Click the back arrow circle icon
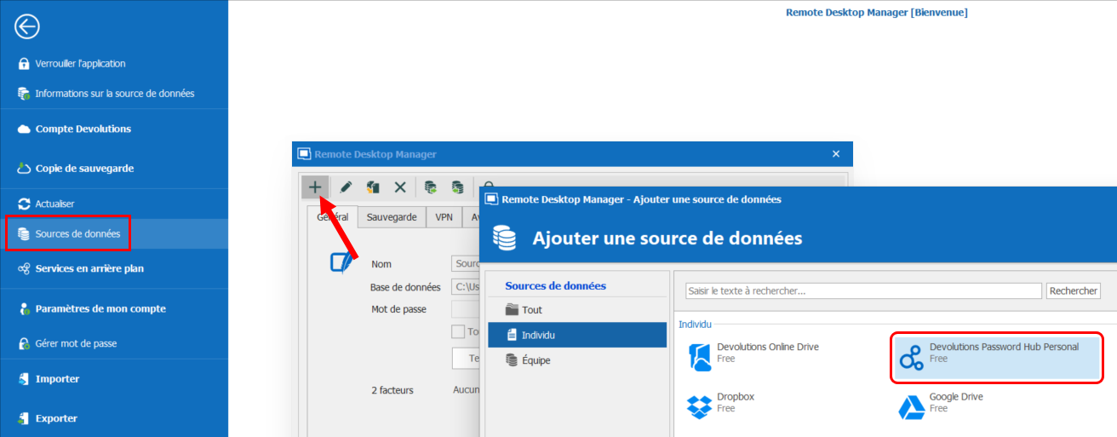The height and width of the screenshot is (437, 1117). [x=27, y=27]
